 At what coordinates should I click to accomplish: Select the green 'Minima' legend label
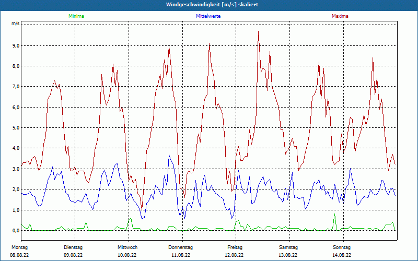[x=76, y=16]
